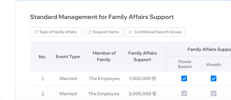Click external-link icon beside Type of family affairs
This screenshot has height=100, width=231.
36,32
